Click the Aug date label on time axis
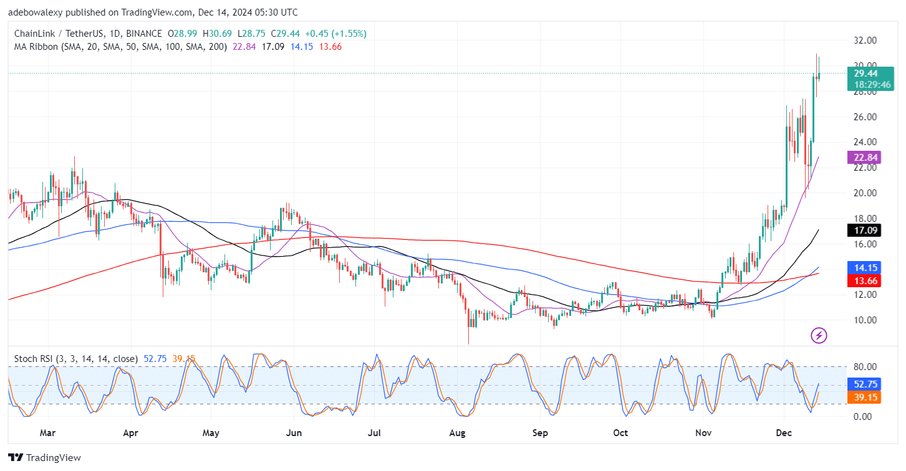Screen dimensions: 906x471 [458, 432]
